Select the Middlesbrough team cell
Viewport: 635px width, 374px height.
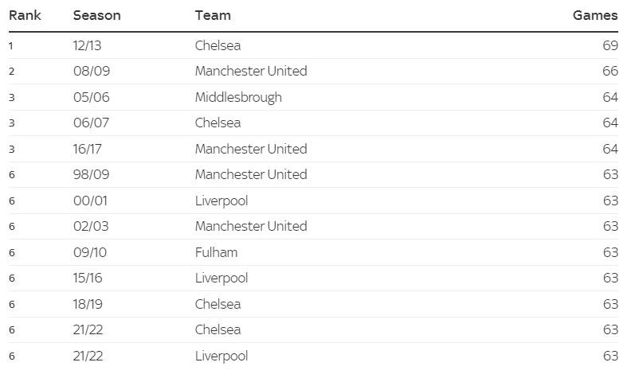[x=238, y=97]
